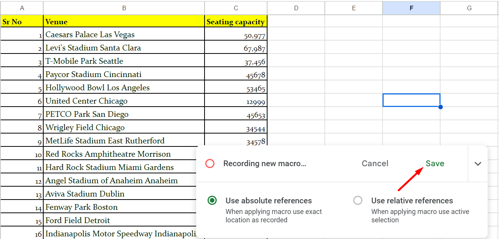This screenshot has height=239, width=499.
Task: Select Use relative references radio button
Action: (358, 200)
